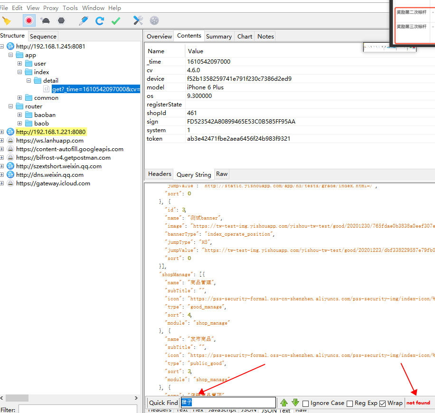Select the token value ab3e42471fbe2aea6456f24b983f9321

238,138
